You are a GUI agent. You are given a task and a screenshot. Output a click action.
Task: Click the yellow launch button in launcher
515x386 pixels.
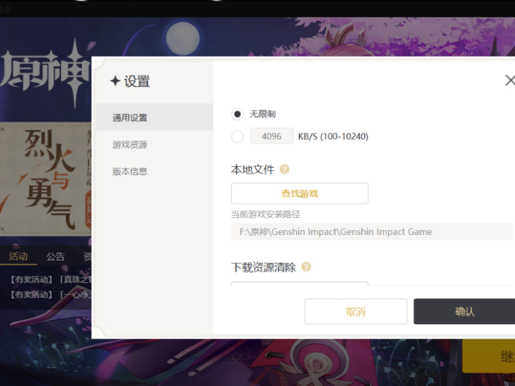point(489,356)
